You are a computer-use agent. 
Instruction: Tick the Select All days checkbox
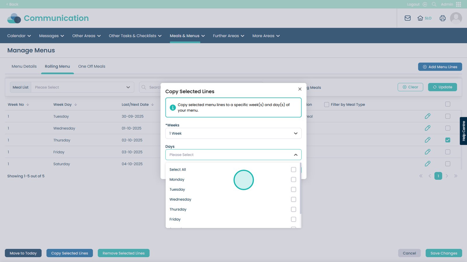(293, 170)
